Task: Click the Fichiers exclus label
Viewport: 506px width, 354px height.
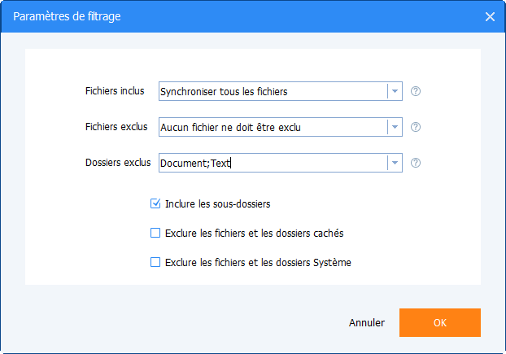Action: coord(116,126)
